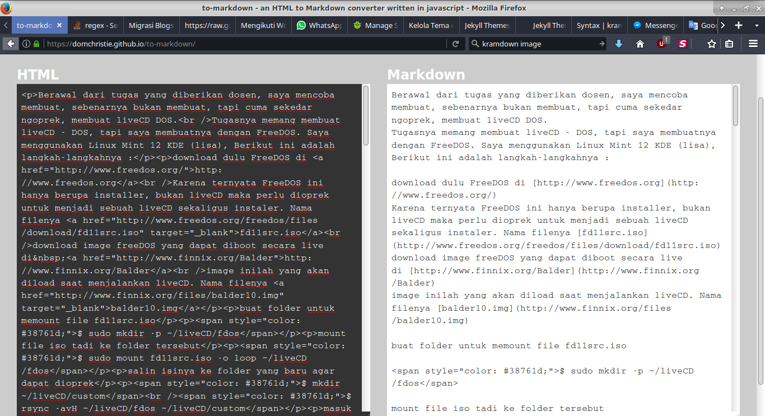
Task: Reload the current page
Action: (x=456, y=44)
